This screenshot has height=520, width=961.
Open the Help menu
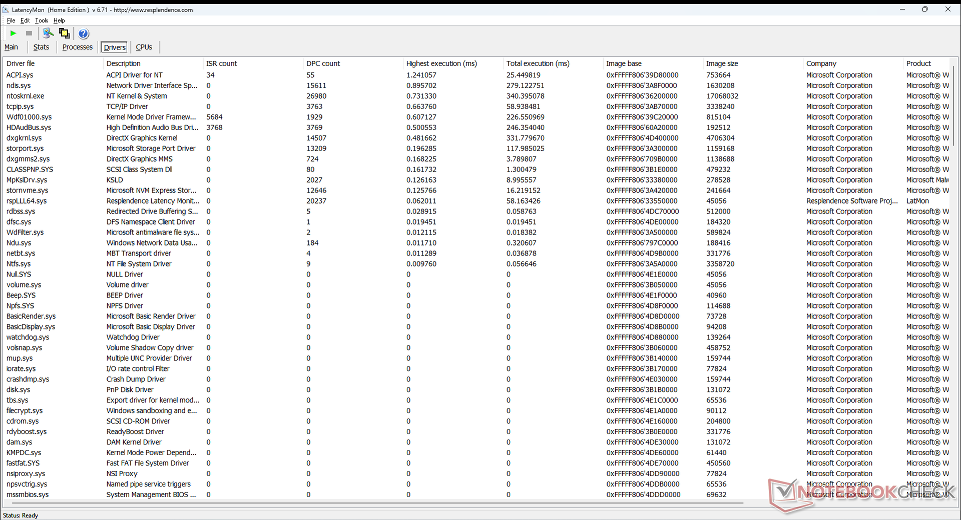click(59, 20)
